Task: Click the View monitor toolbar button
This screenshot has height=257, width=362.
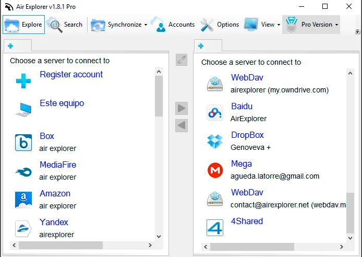Action: (x=259, y=25)
